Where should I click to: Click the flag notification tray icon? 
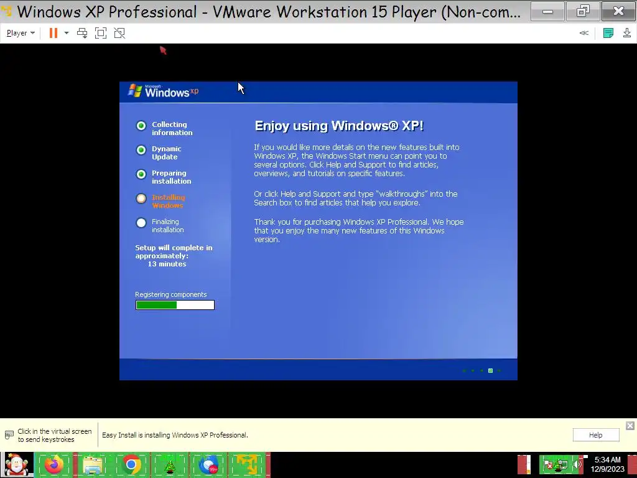tap(547, 464)
